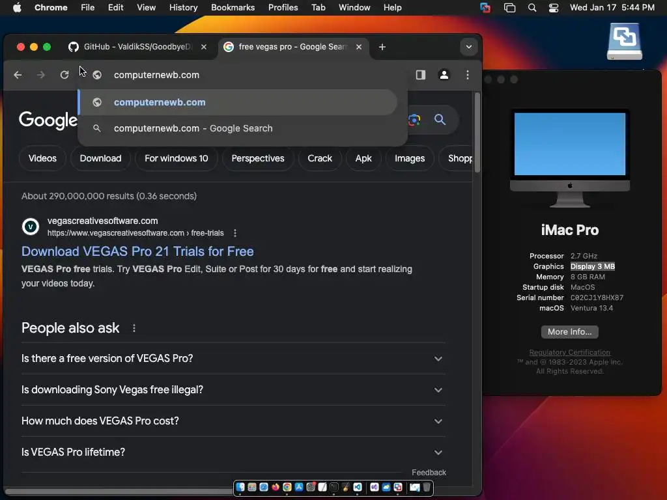Choose "computernewb.com - Google Search" suggestion

click(238, 128)
